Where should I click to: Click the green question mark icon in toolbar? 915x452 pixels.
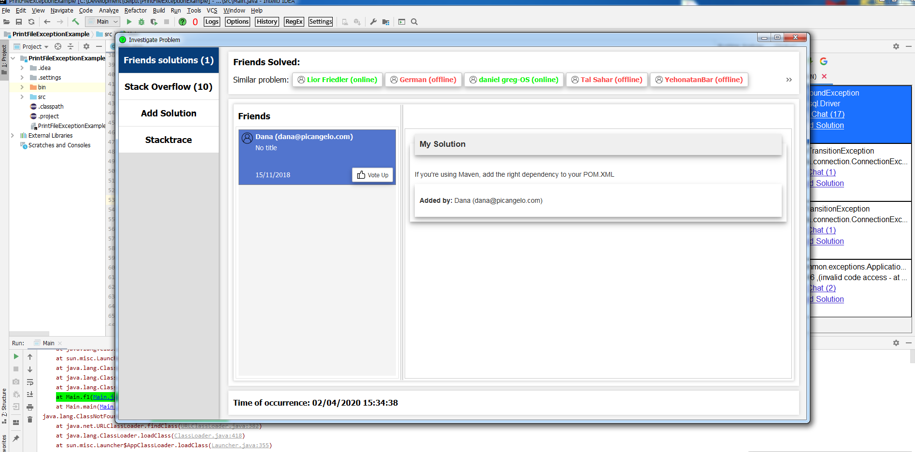pos(183,22)
